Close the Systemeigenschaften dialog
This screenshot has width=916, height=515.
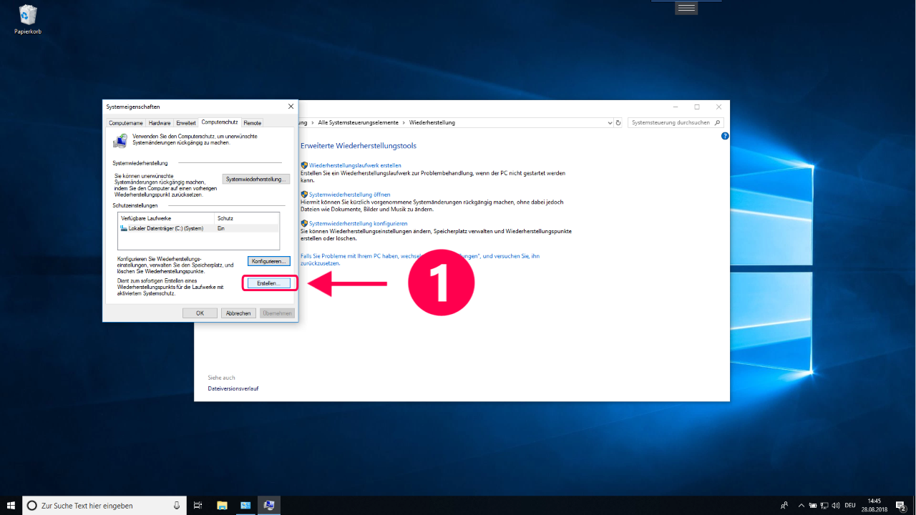click(291, 107)
